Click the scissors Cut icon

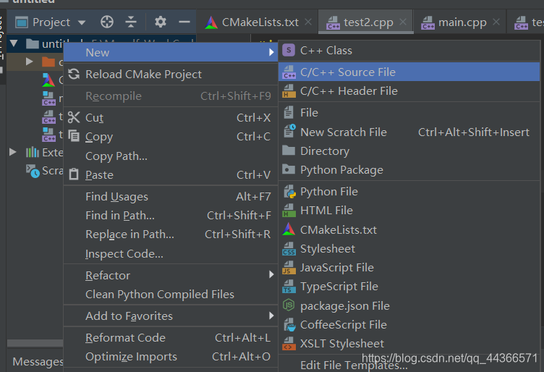click(x=74, y=117)
